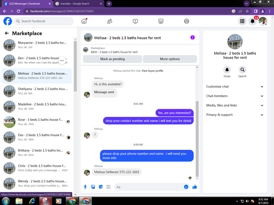The height and width of the screenshot is (205, 274).
Task: Click the chat message area scrollbar
Action: click(197, 139)
